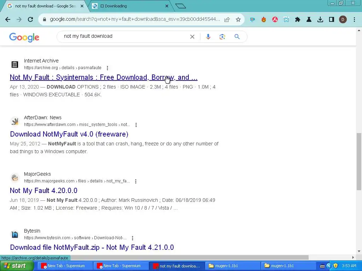Click the archive.org details pasmafaute URL
The image size is (362, 271).
(x=63, y=68)
